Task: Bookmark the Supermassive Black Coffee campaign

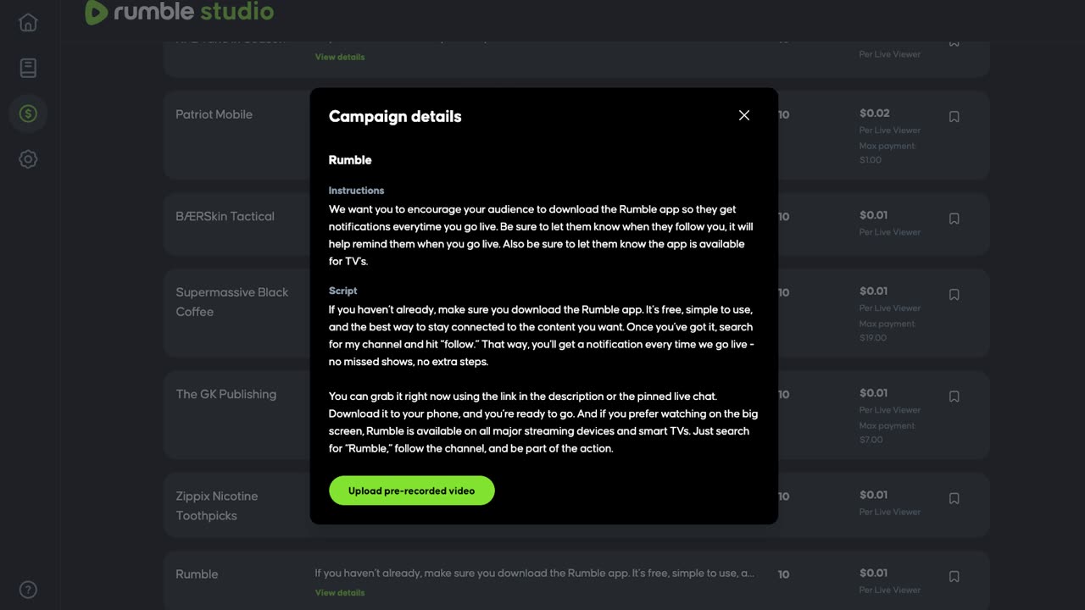Action: (x=954, y=295)
